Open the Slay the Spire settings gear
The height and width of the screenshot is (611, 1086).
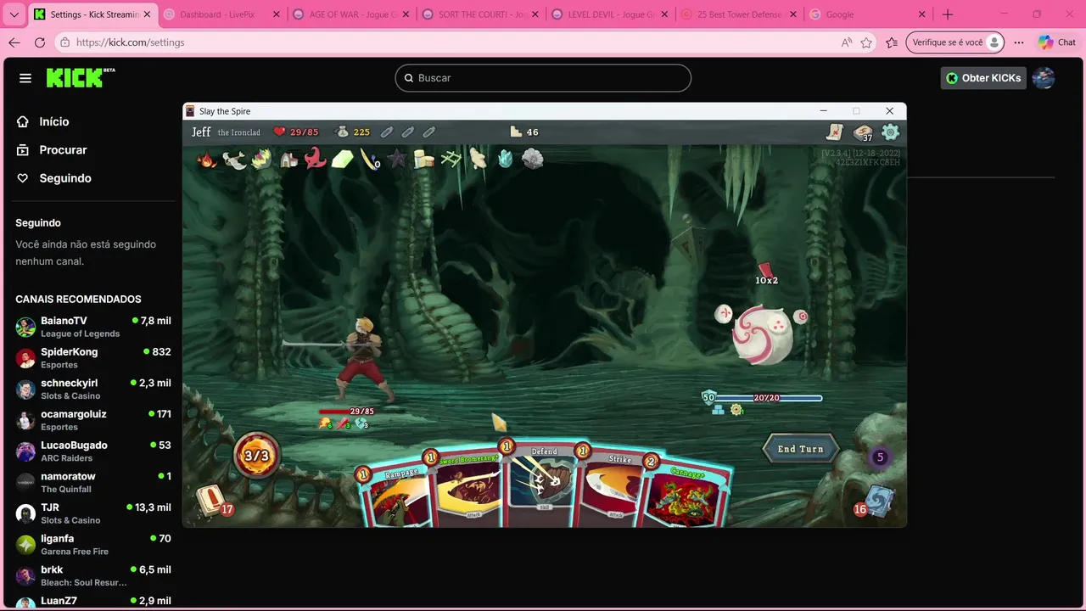[x=890, y=132]
